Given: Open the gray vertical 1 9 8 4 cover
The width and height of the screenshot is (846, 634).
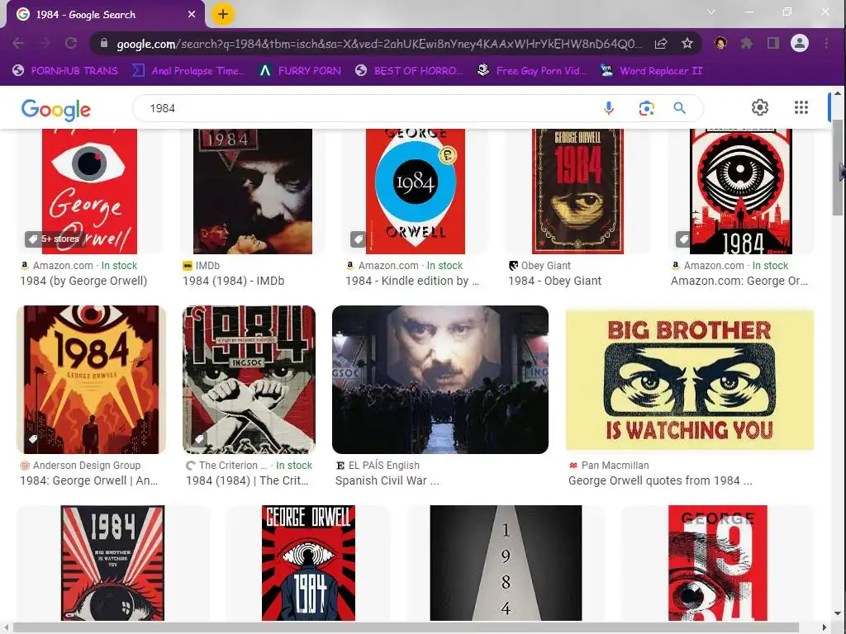Looking at the screenshot, I should pyautogui.click(x=506, y=563).
